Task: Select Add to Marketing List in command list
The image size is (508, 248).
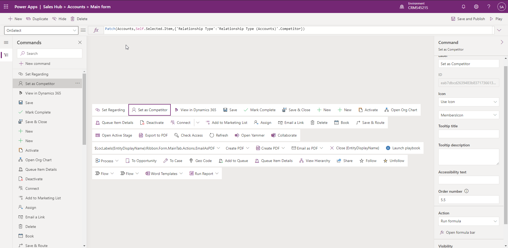Action: pos(47,198)
